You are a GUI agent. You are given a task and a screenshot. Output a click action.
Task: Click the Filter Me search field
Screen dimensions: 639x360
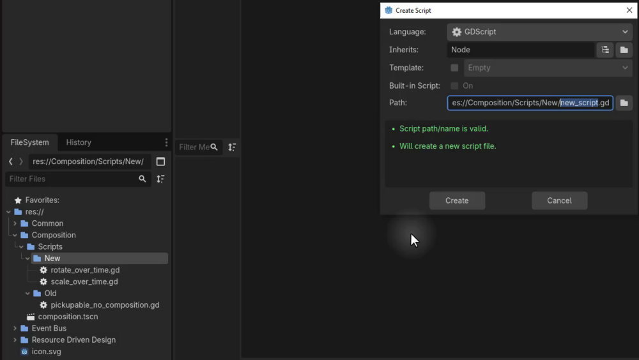[199, 147]
